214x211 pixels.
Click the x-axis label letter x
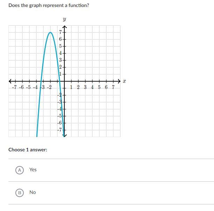[124, 81]
